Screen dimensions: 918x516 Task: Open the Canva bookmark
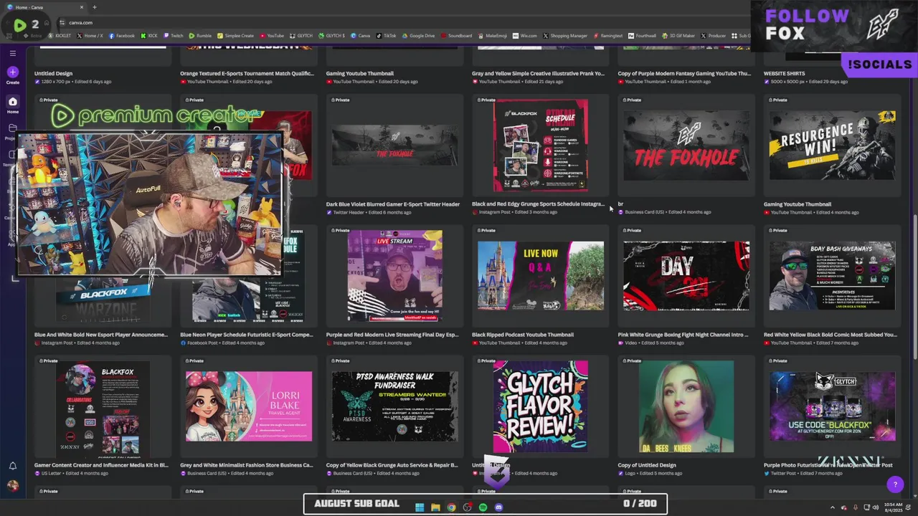[360, 35]
